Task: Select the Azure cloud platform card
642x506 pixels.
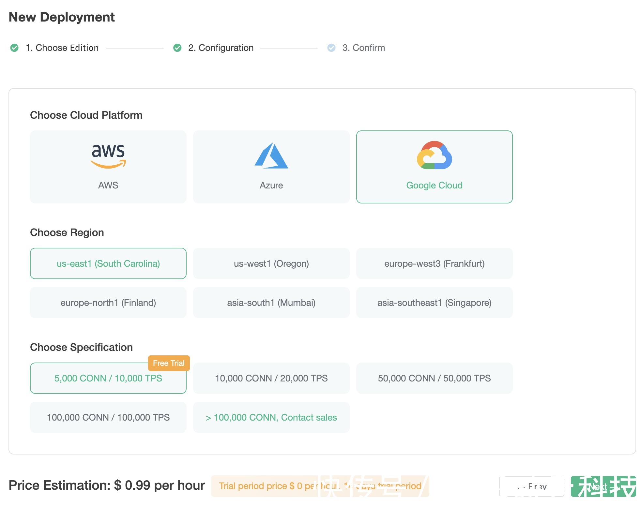Action: coord(271,167)
